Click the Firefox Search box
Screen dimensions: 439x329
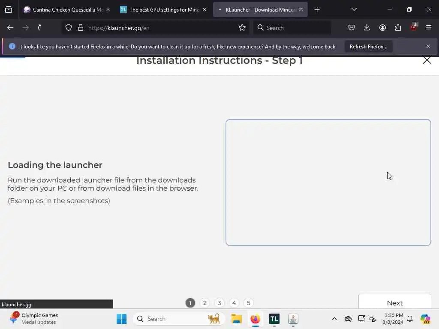pyautogui.click(x=292, y=28)
